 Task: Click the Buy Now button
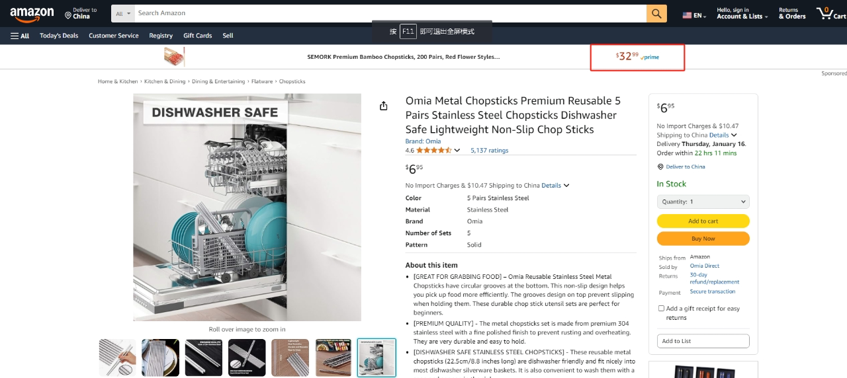point(703,239)
